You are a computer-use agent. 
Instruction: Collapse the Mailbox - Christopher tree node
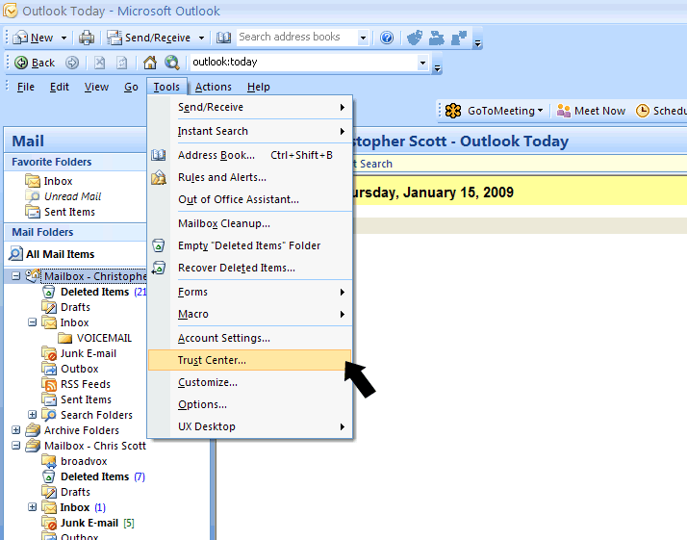pyautogui.click(x=15, y=276)
